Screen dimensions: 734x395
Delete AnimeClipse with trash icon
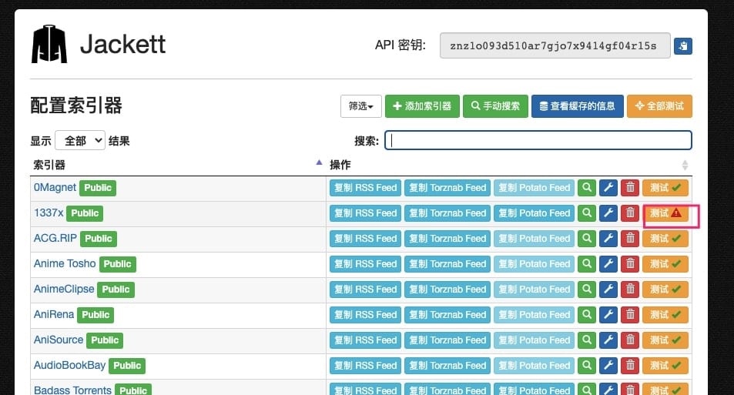coord(630,290)
